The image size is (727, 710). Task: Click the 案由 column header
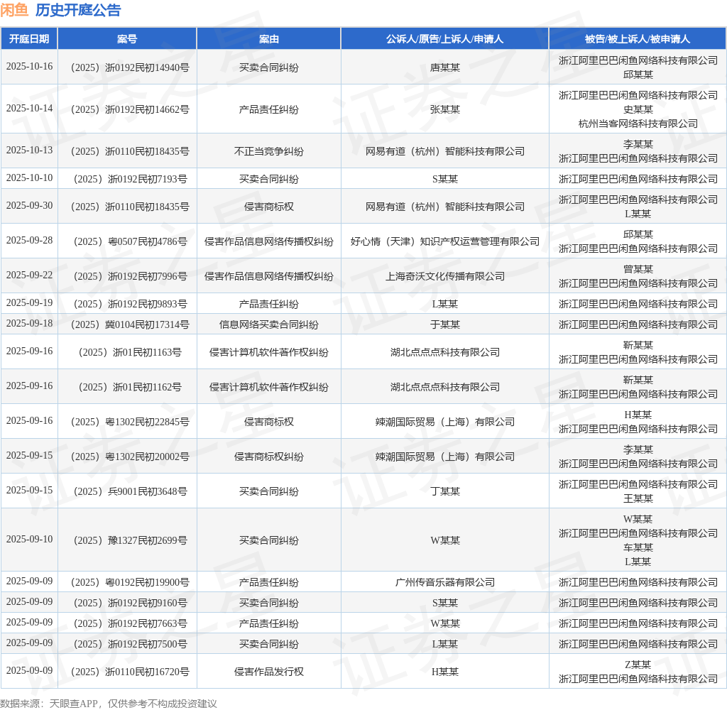click(x=269, y=39)
